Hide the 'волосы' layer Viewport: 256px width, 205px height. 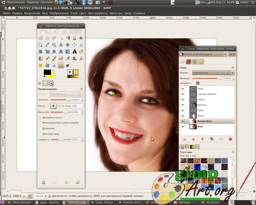(x=183, y=105)
